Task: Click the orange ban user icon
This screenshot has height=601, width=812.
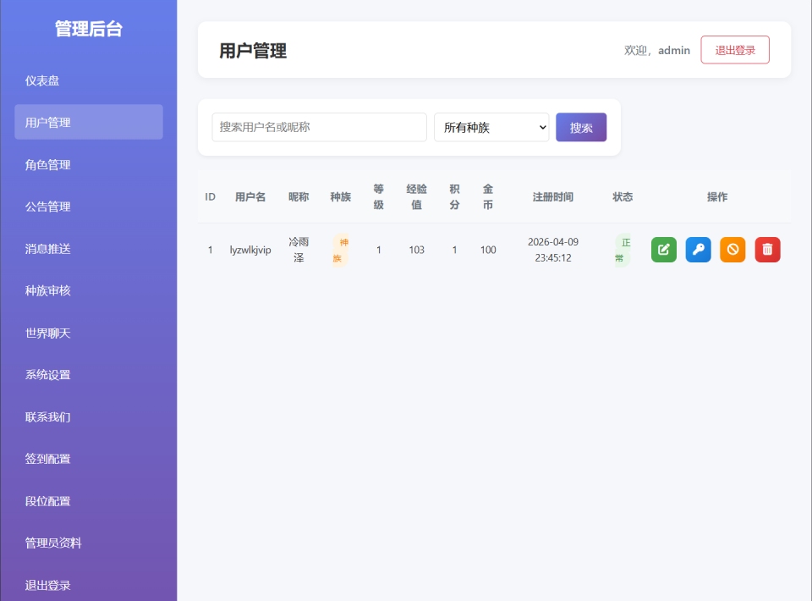Action: click(x=732, y=250)
